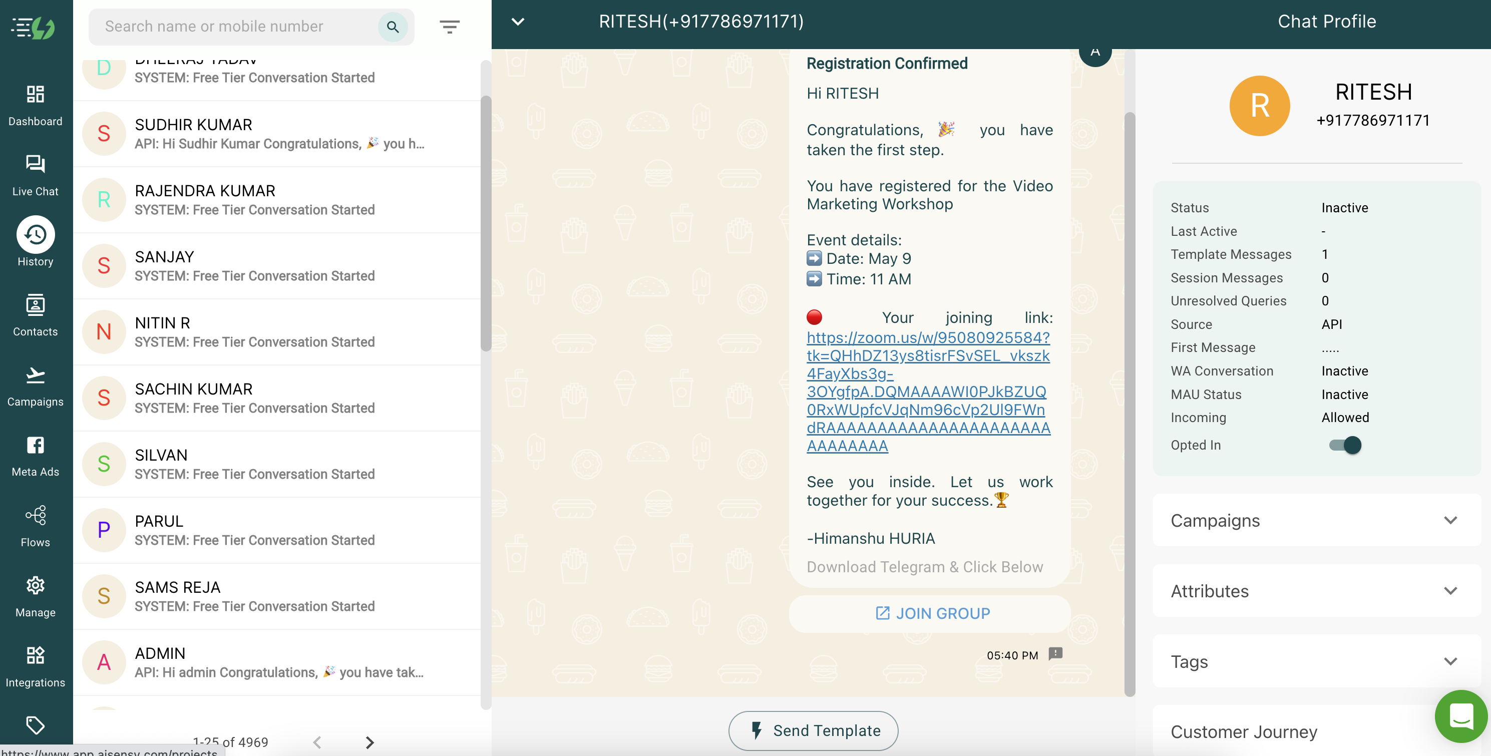Open the Dashboard section

36,105
